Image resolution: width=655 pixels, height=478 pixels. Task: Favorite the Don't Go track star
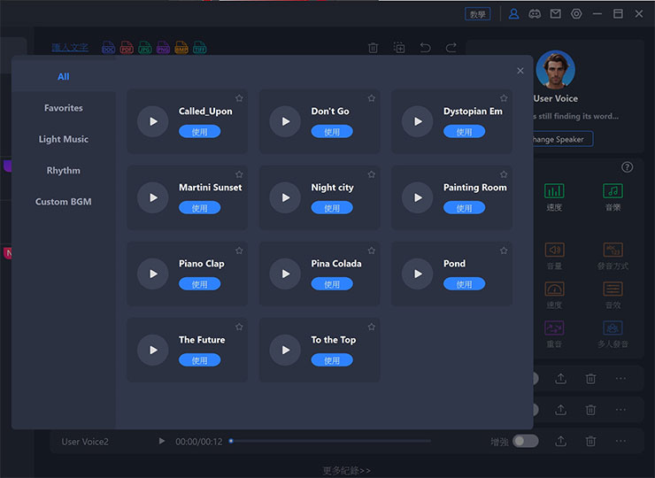pos(371,98)
